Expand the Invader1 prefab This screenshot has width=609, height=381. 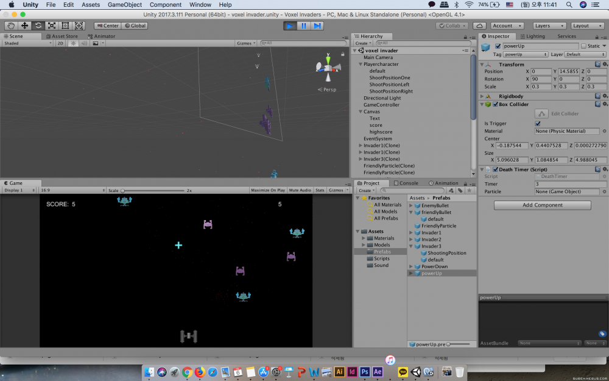[411, 232]
